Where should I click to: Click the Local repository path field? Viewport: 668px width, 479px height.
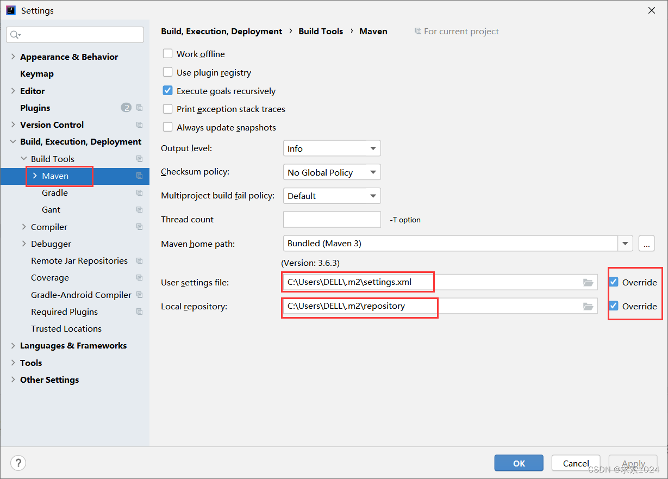click(440, 306)
